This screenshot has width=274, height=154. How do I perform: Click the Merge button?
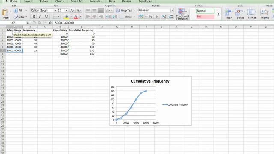[x=128, y=17]
